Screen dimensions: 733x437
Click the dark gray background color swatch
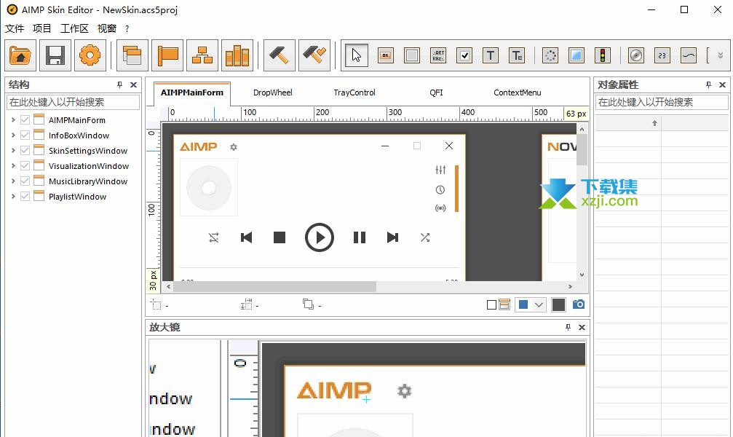point(558,304)
